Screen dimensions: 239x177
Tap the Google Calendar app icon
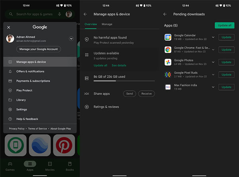tap(168, 37)
